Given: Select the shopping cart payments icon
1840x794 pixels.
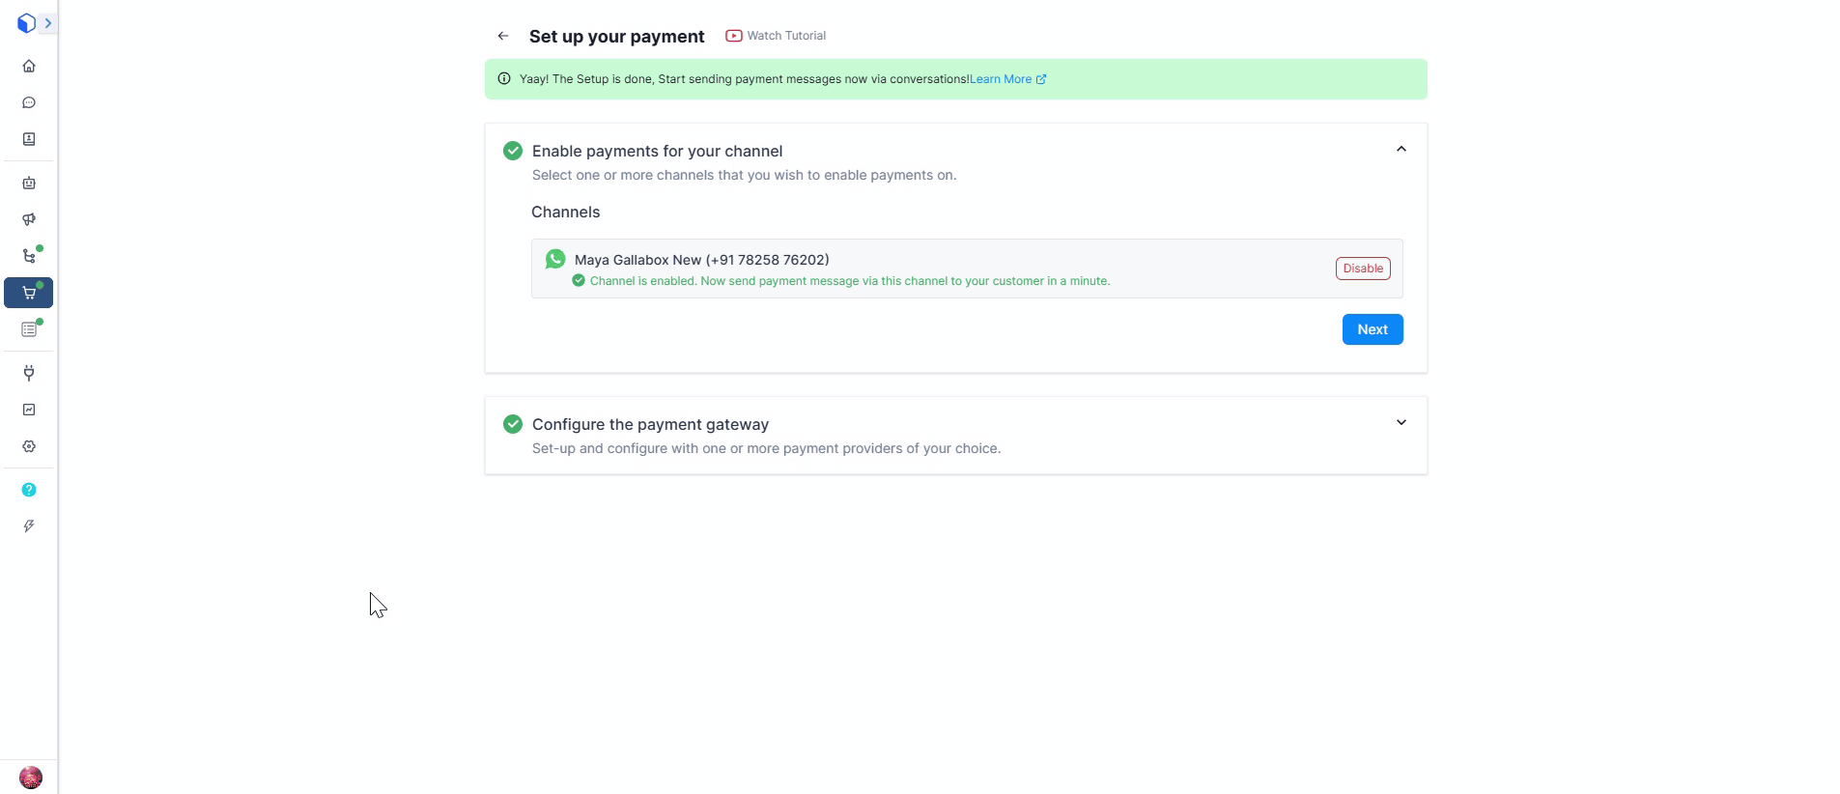Looking at the screenshot, I should [x=29, y=293].
